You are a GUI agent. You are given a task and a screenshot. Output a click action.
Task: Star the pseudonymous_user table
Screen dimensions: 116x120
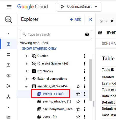78,109
